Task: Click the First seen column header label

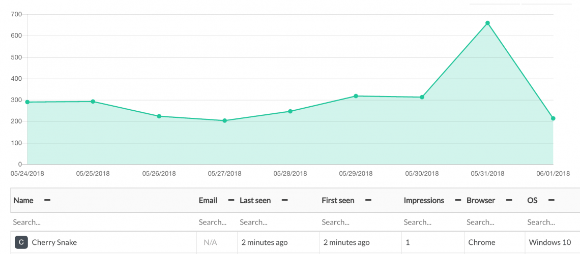Action: [338, 201]
